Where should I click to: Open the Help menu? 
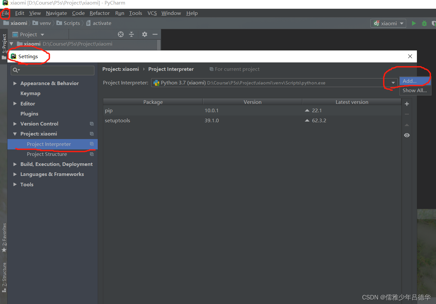(x=192, y=13)
